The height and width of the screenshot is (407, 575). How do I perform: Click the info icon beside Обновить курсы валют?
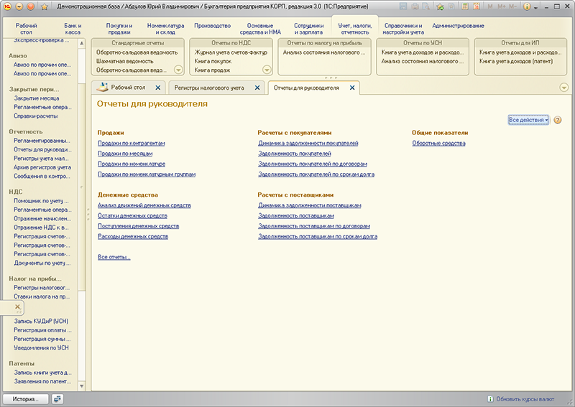tap(490, 398)
